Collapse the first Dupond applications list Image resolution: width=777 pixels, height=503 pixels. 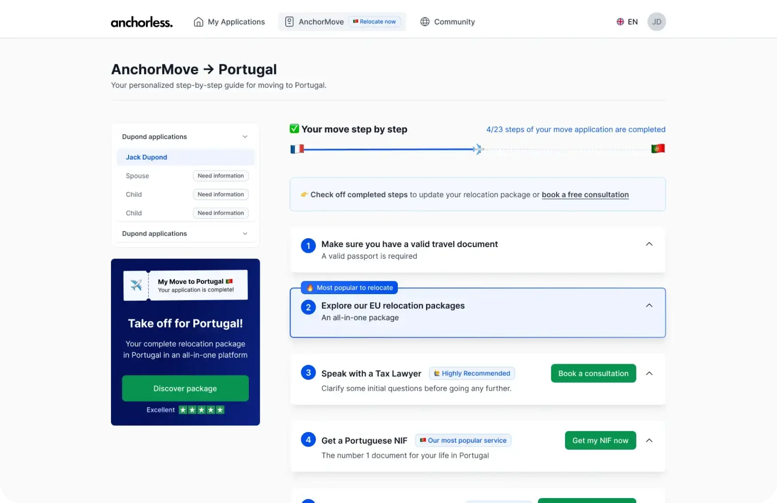(245, 137)
